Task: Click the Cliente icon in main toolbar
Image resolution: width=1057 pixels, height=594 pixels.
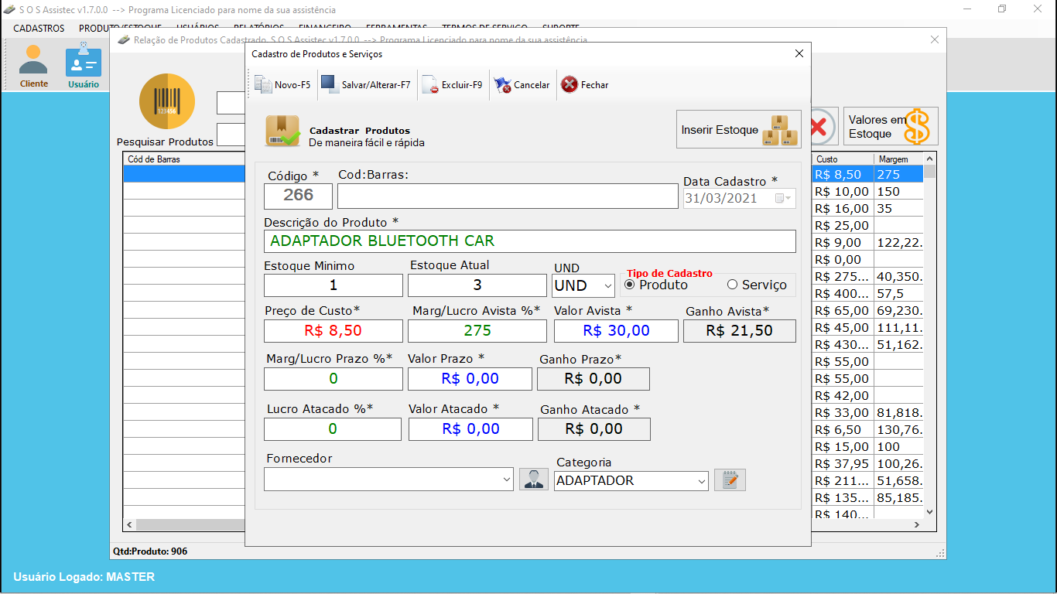Action: coord(33,66)
